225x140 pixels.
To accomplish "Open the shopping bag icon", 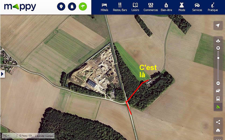I will [72, 7].
